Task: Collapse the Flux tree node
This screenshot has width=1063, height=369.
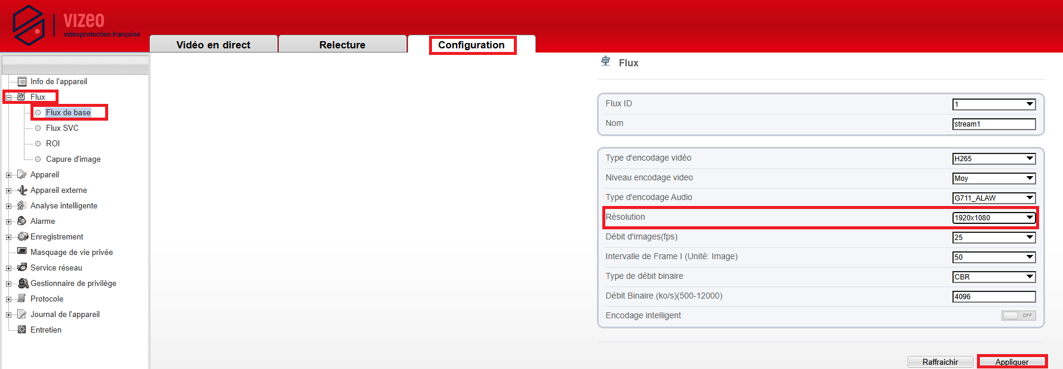Action: 8,97
